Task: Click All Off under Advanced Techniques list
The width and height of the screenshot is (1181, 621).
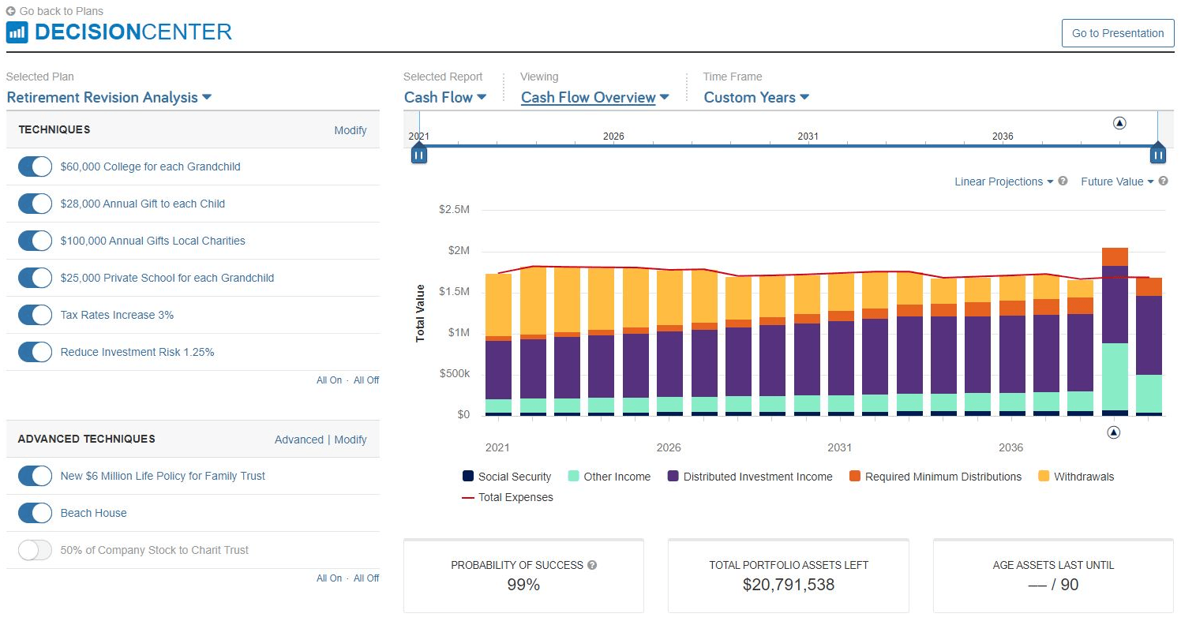Action: click(366, 578)
